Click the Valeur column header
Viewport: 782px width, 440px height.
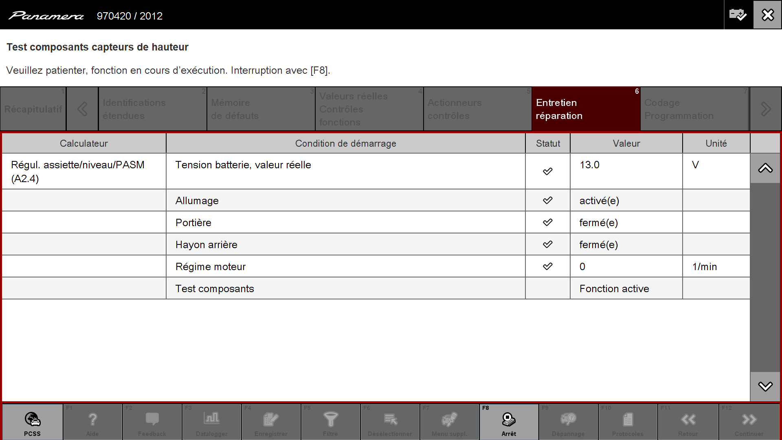pyautogui.click(x=626, y=143)
